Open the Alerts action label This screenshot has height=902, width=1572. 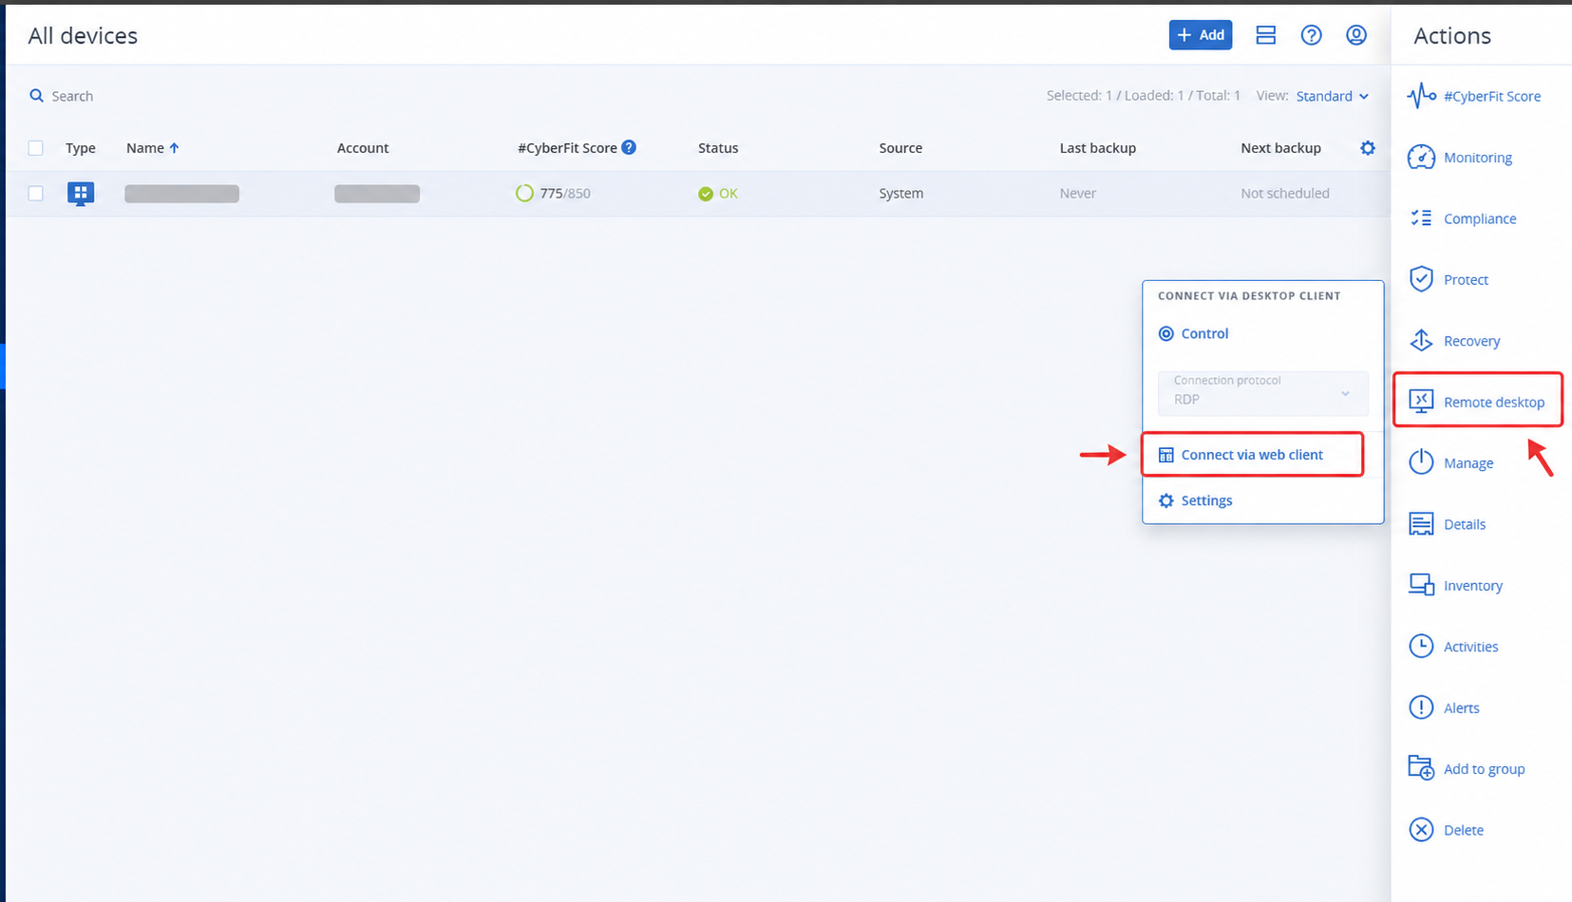[1462, 708]
